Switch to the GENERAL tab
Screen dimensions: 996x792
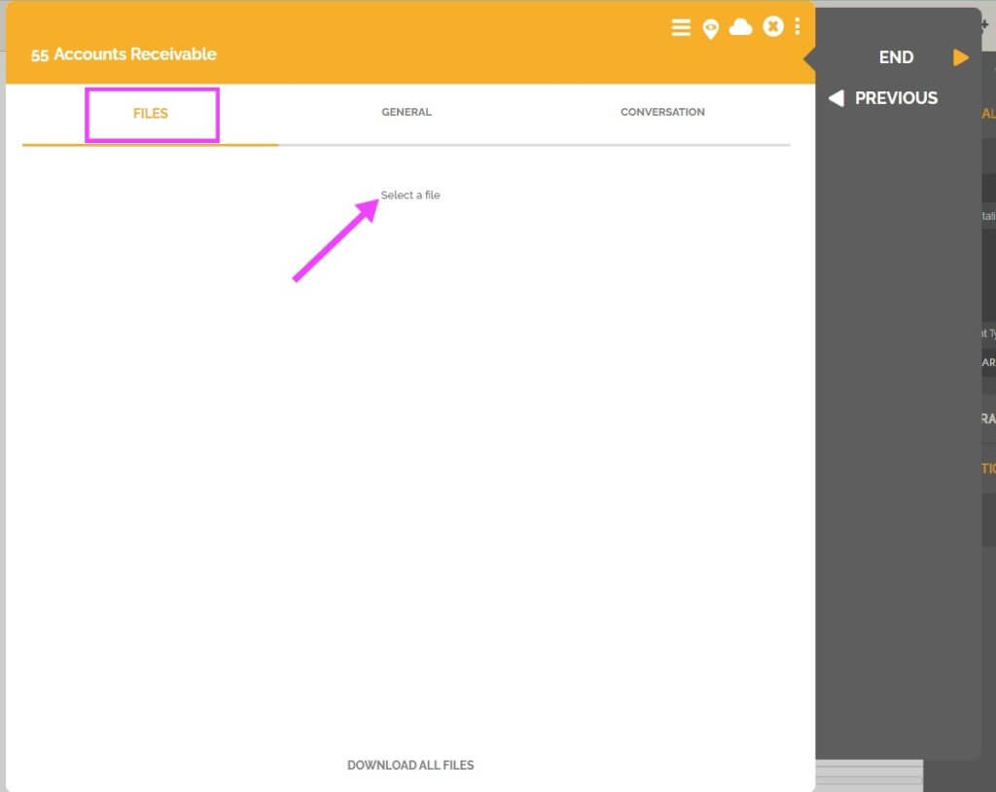click(x=407, y=112)
